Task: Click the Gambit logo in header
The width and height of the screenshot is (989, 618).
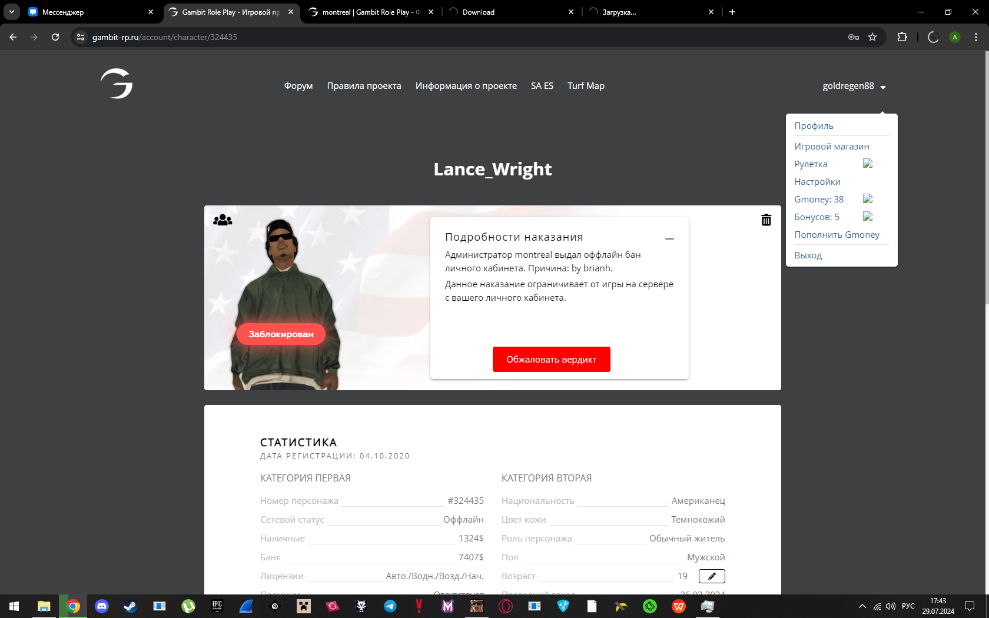Action: pos(117,84)
